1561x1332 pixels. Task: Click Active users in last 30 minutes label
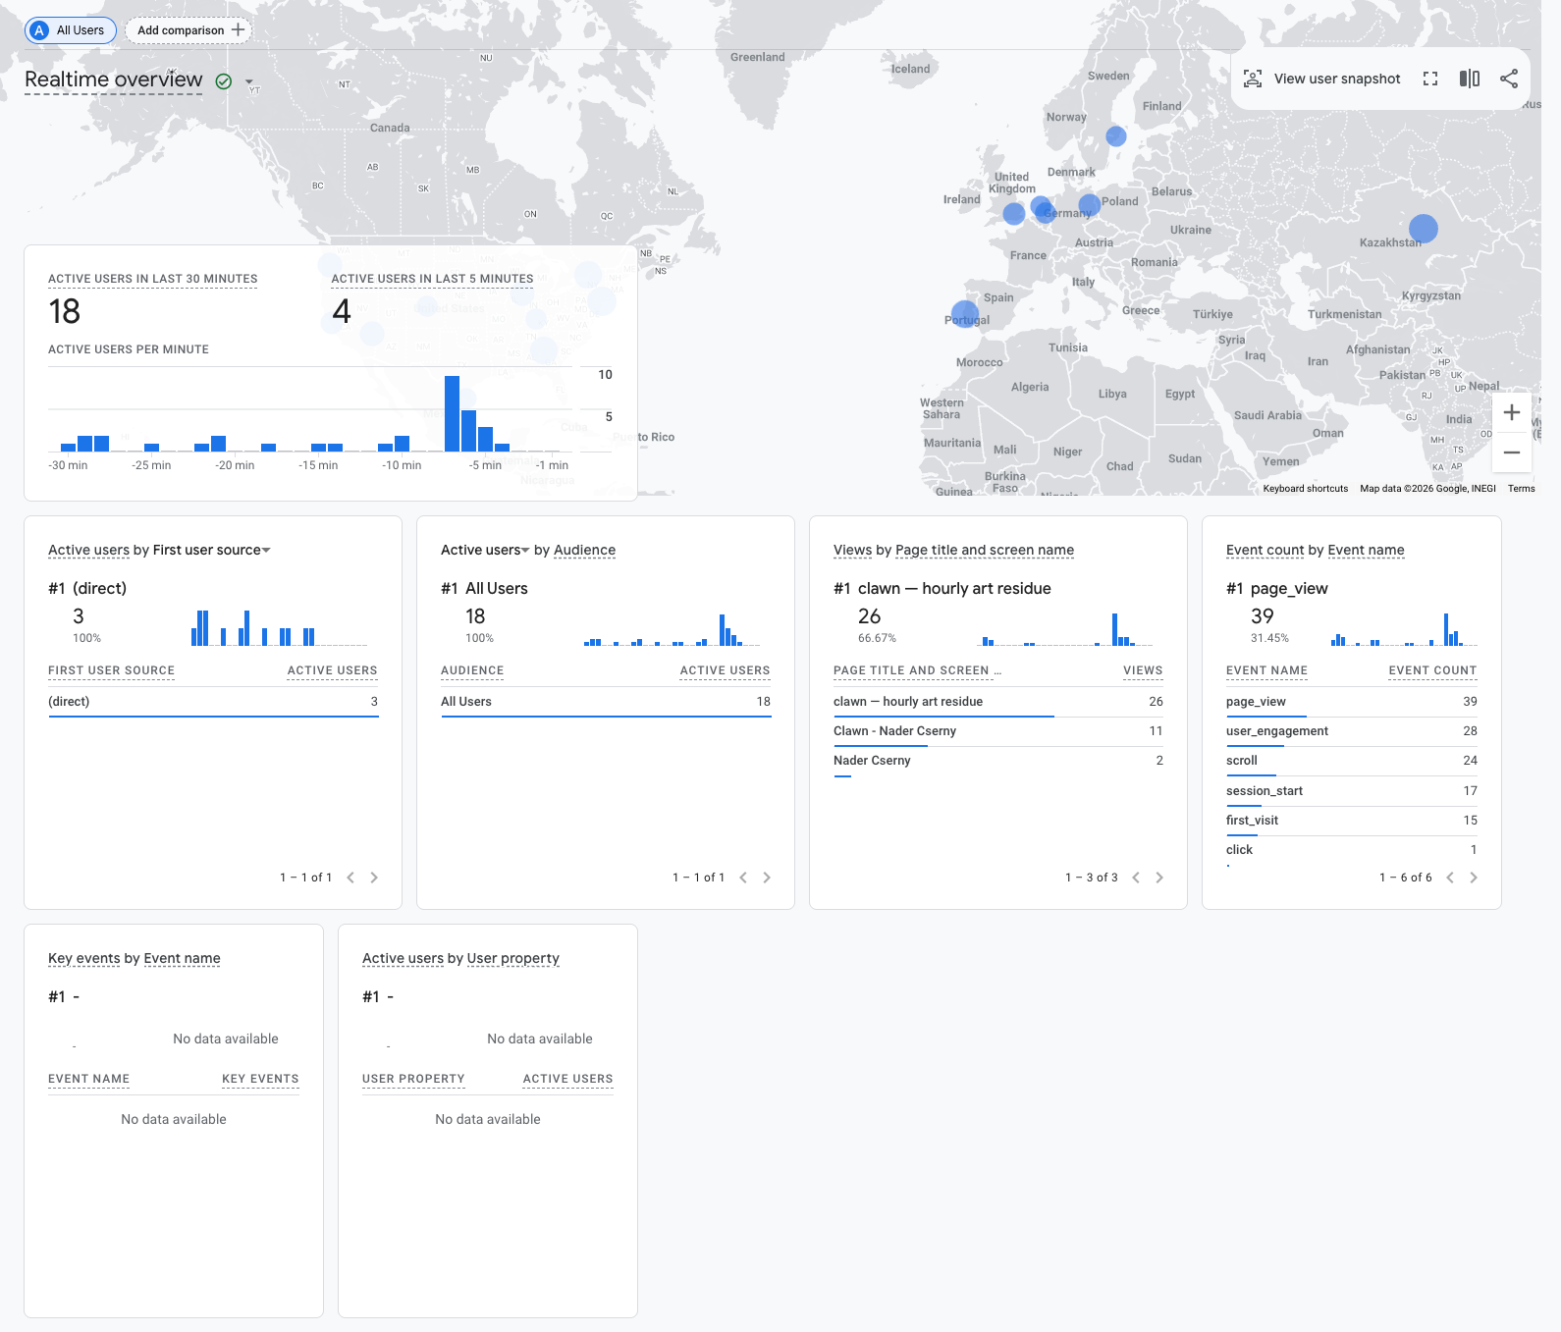click(153, 279)
